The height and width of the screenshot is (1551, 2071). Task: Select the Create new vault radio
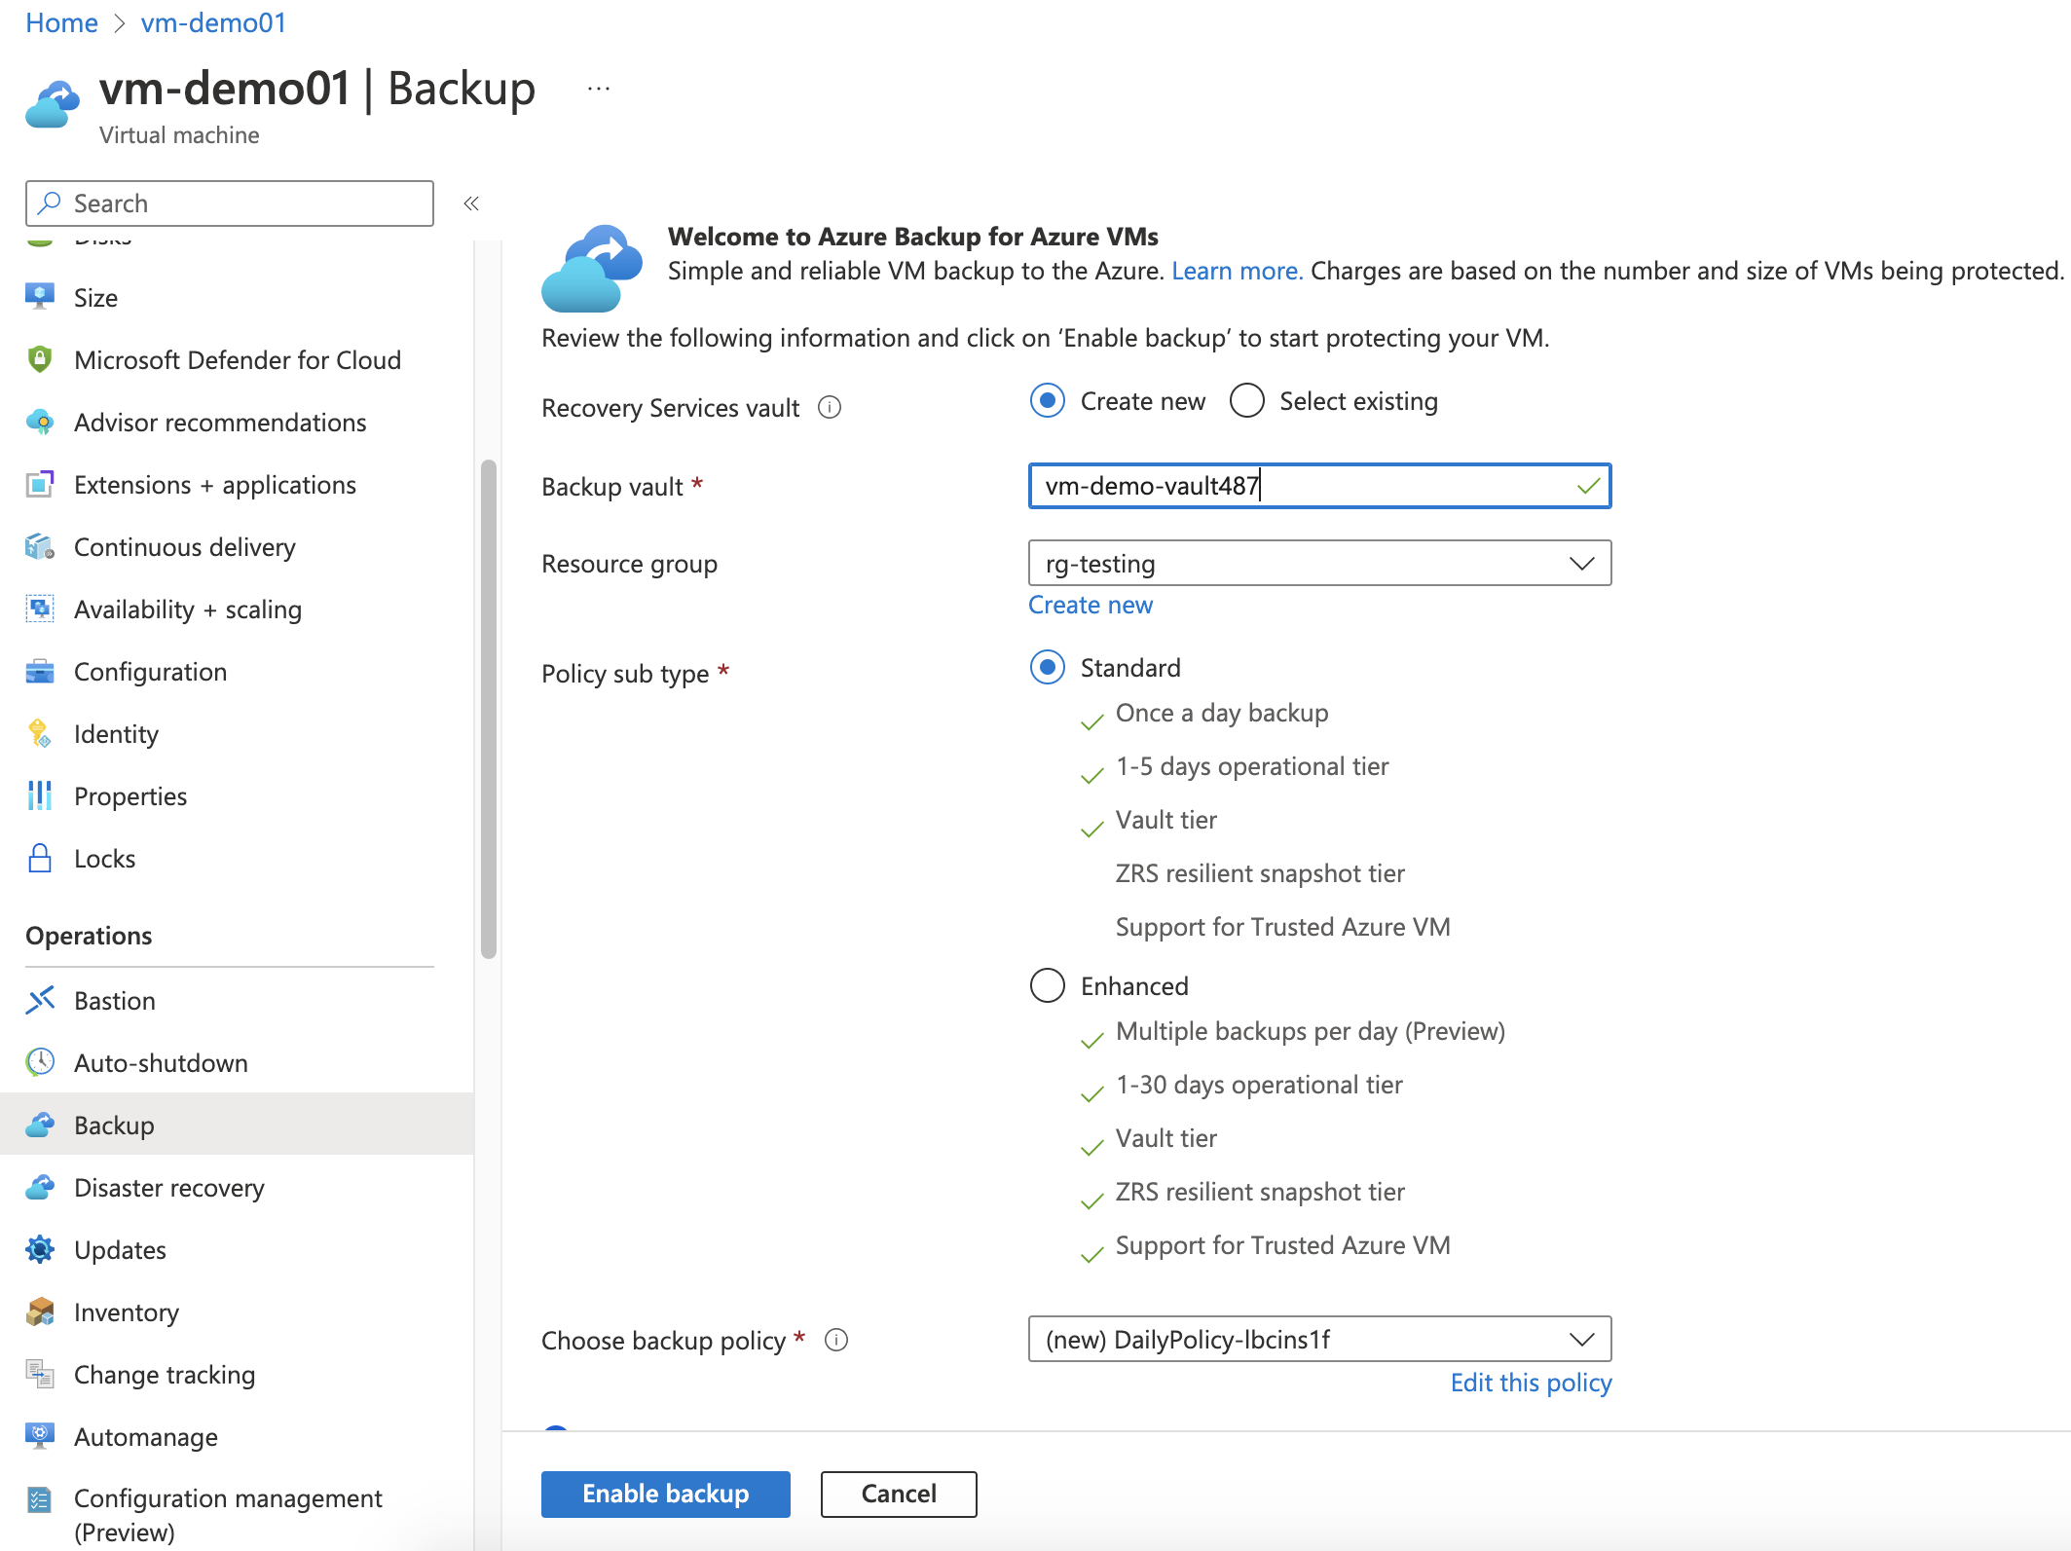click(1048, 401)
